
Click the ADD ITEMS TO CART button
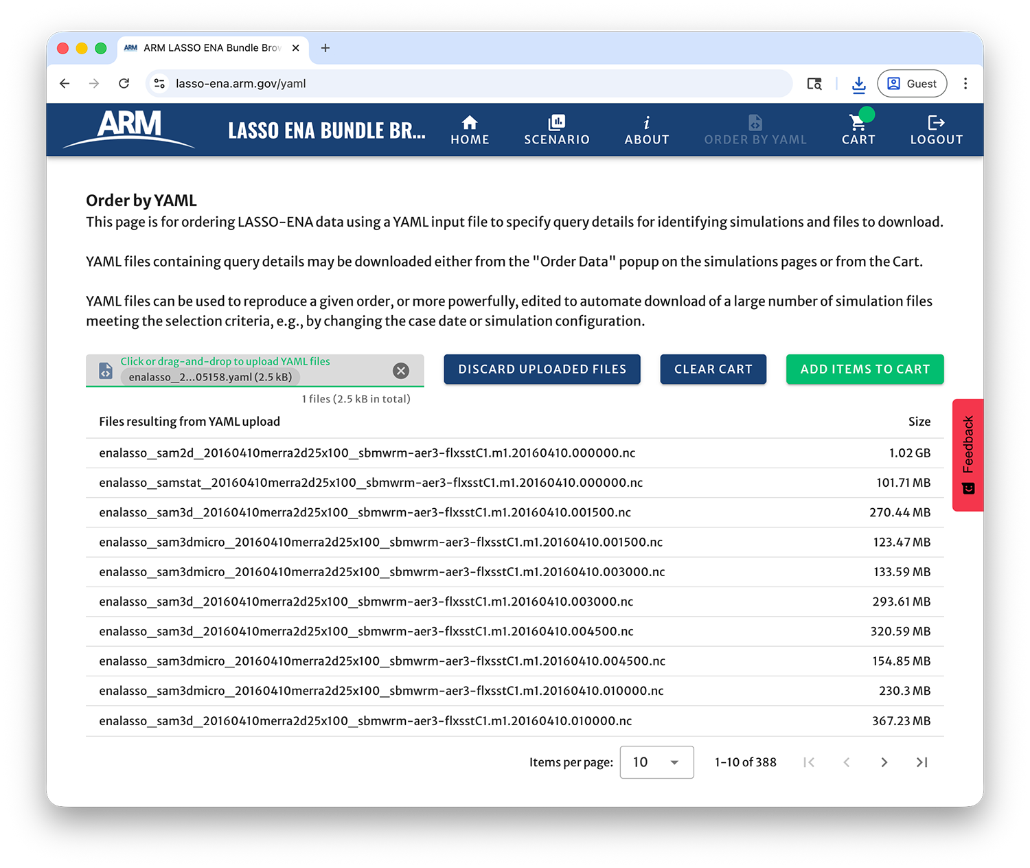point(865,369)
